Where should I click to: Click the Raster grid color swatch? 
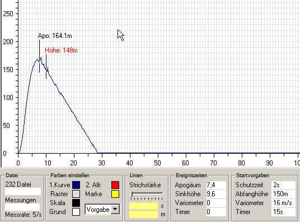click(76, 194)
